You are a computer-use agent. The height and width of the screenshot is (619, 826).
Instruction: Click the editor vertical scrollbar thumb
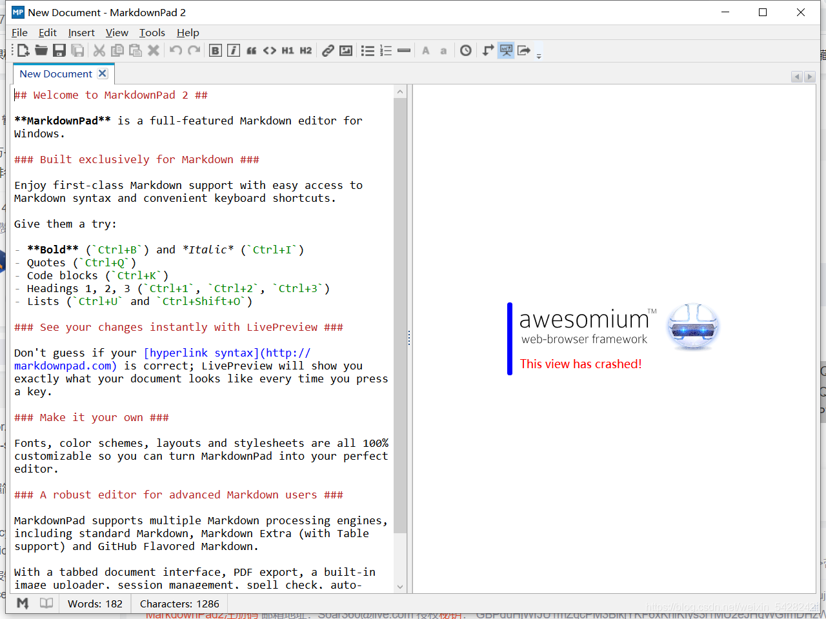tap(400, 316)
